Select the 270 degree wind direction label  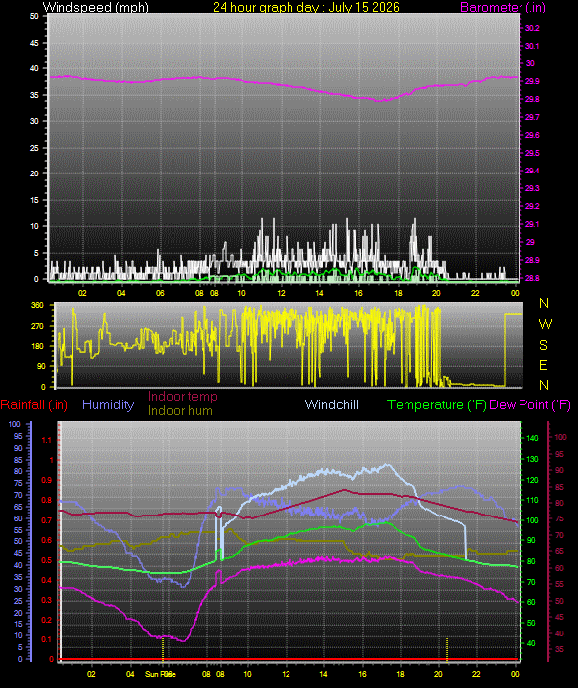coord(38,326)
